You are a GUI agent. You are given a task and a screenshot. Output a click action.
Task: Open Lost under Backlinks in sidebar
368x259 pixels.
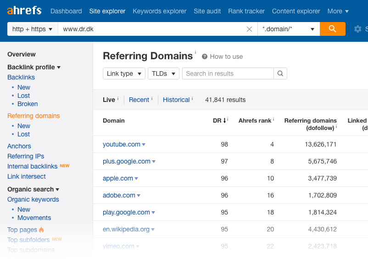coord(24,96)
